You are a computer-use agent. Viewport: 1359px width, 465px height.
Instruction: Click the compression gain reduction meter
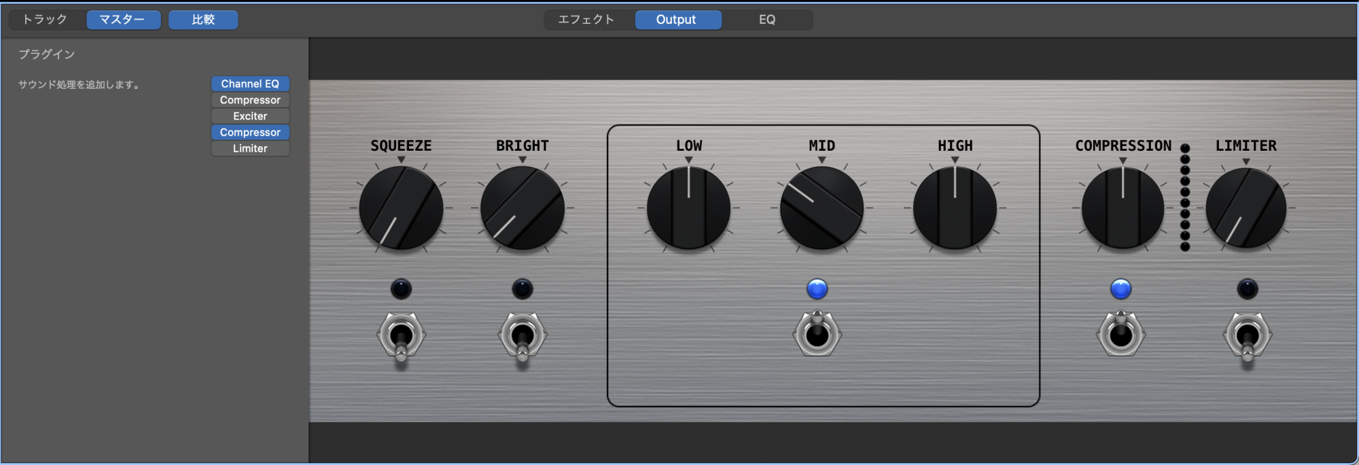tap(1185, 197)
